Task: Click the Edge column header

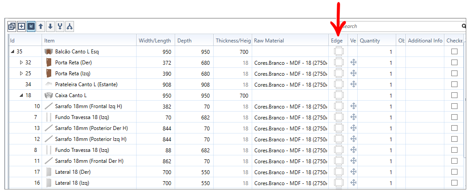Action: (x=338, y=41)
